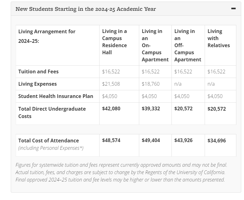Click the $21,508 living expenses value
Screen dimensions: 244x200
111,84
